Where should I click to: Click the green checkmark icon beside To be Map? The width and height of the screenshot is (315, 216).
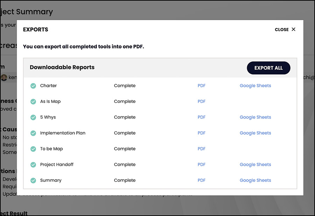(33, 149)
